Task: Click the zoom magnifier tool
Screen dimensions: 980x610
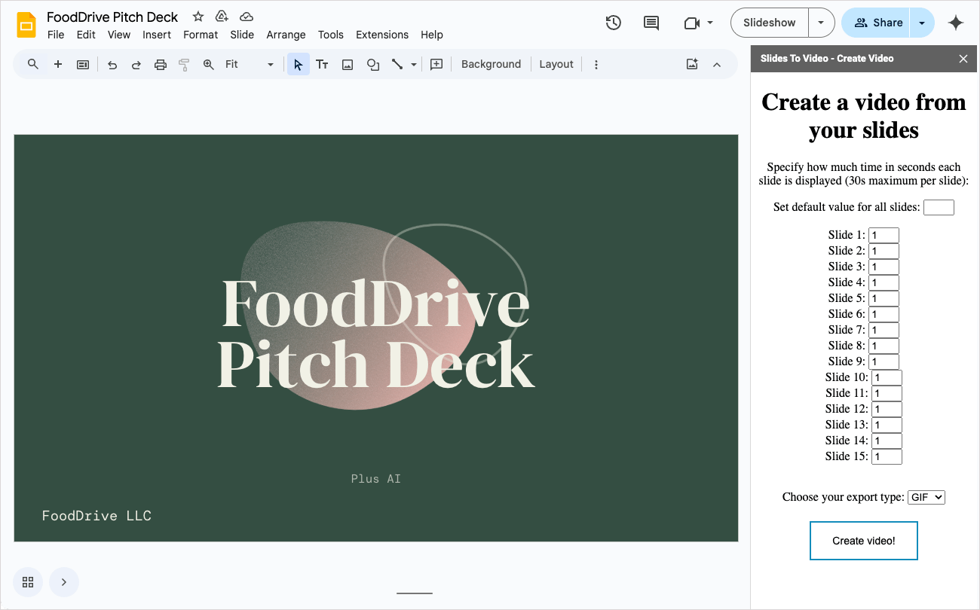Action: (209, 64)
